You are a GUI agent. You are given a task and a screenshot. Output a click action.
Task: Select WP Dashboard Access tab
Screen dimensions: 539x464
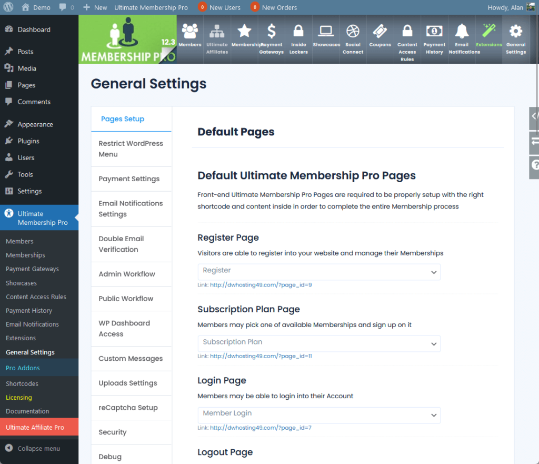coord(131,329)
